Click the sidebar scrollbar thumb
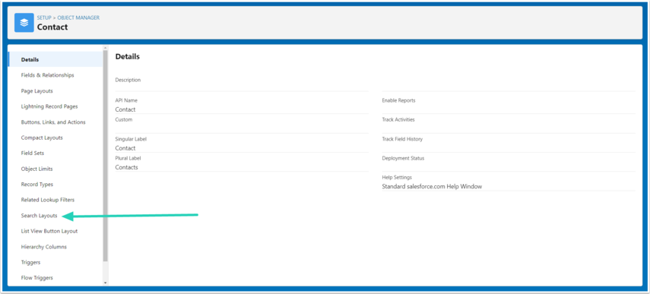The height and width of the screenshot is (294, 650). tap(106, 155)
